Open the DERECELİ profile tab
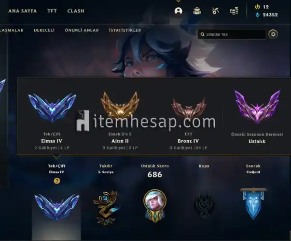This screenshot has width=291, height=241. pos(44,30)
